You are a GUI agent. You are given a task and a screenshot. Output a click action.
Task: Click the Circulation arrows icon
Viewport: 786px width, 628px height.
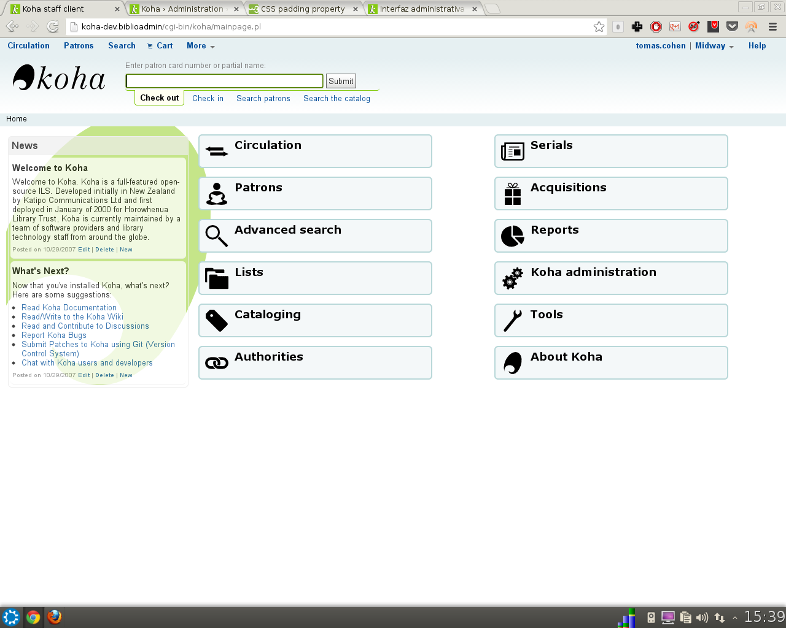coord(217,151)
